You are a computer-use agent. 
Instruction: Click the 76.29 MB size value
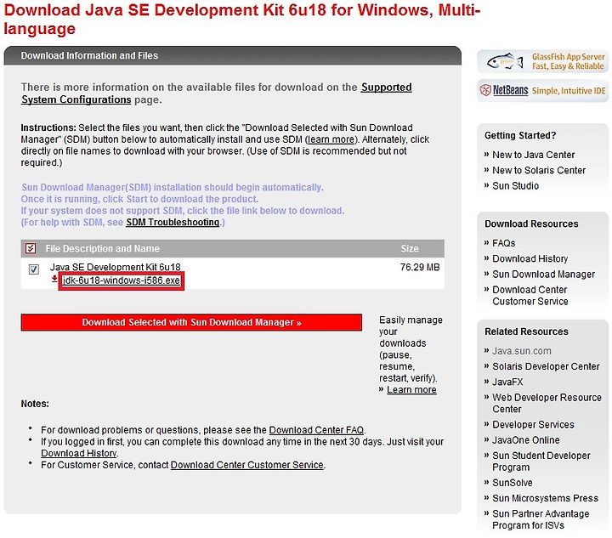tap(420, 267)
